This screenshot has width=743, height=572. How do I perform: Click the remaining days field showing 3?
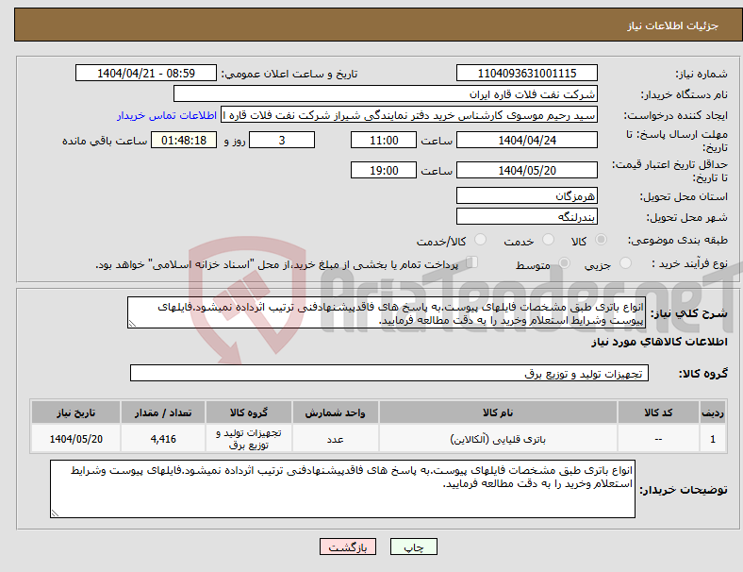(282, 140)
